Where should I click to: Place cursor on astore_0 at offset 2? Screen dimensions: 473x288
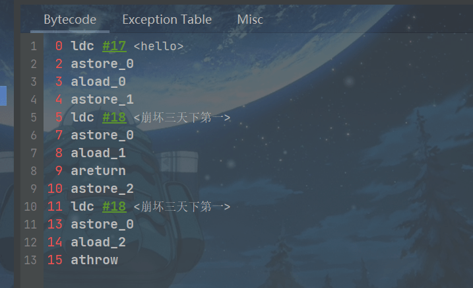(102, 64)
